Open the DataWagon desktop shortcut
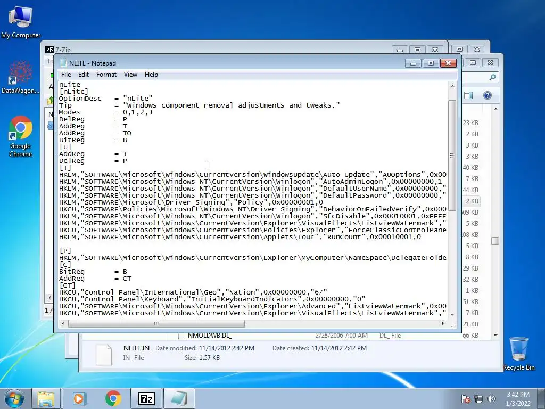The image size is (545, 409). 21,77
